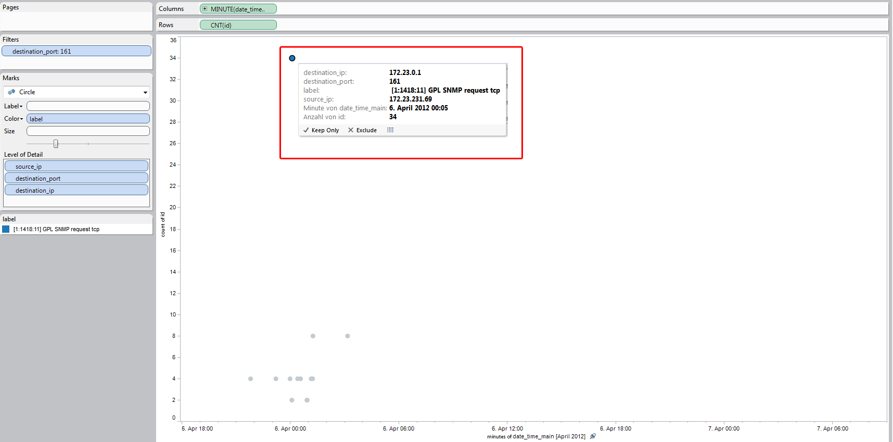Click the '6. Apr 06:00' axis tick label
Viewport: 893px width, 442px height.
pos(399,428)
